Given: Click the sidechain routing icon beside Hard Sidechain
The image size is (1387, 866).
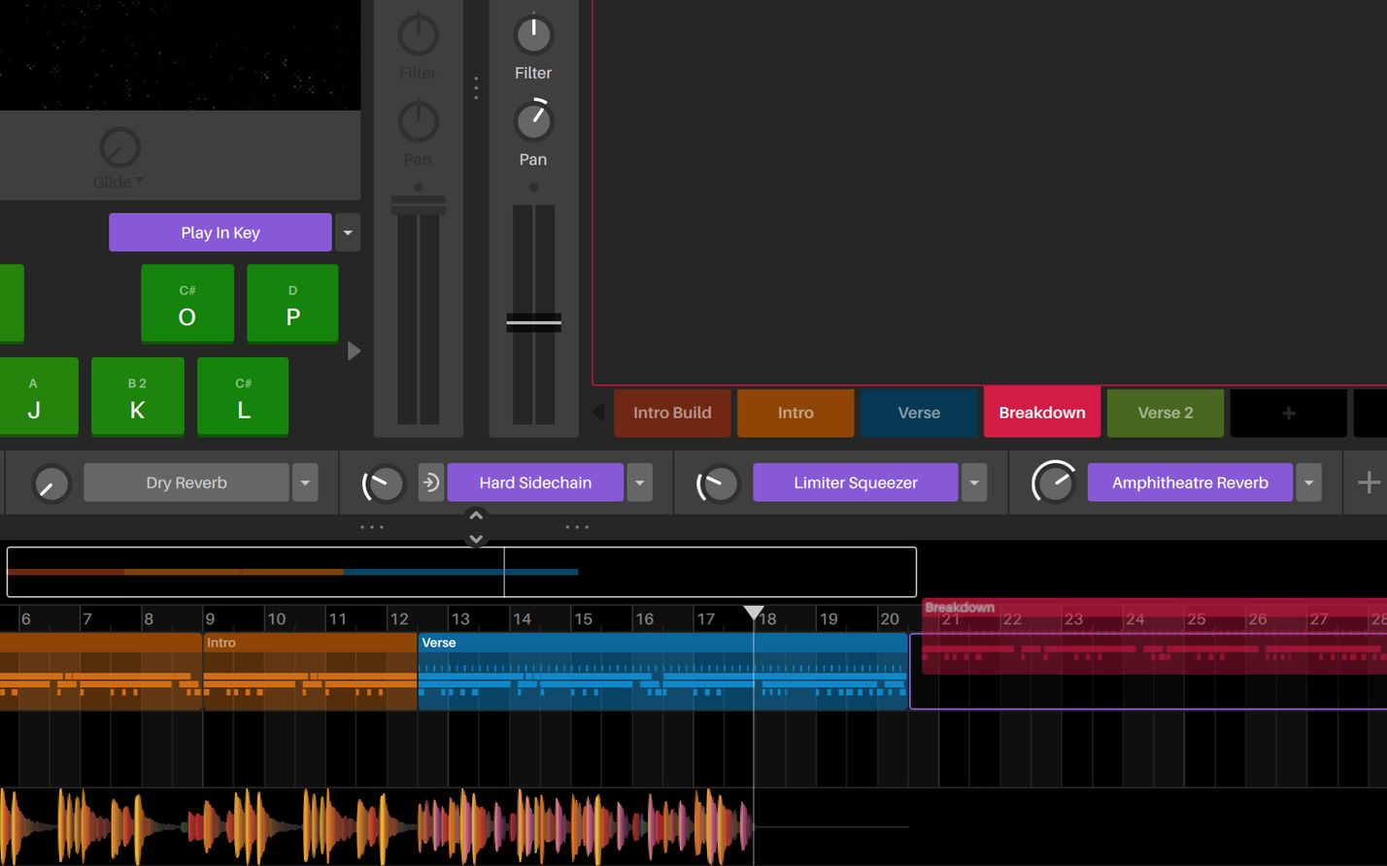Looking at the screenshot, I should pos(430,482).
